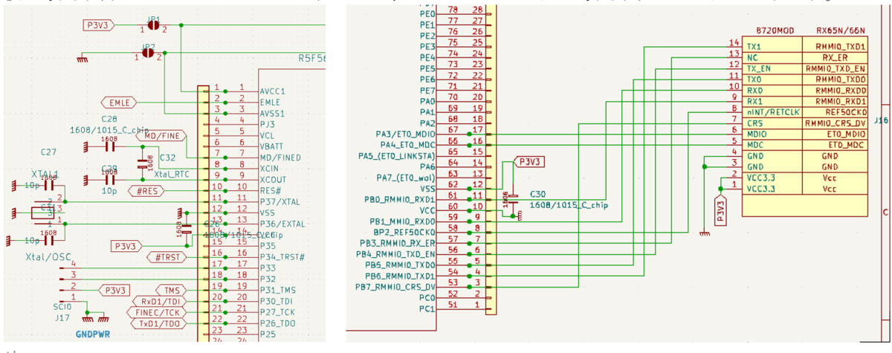Click the ground symbol left of JP2

click(81, 56)
